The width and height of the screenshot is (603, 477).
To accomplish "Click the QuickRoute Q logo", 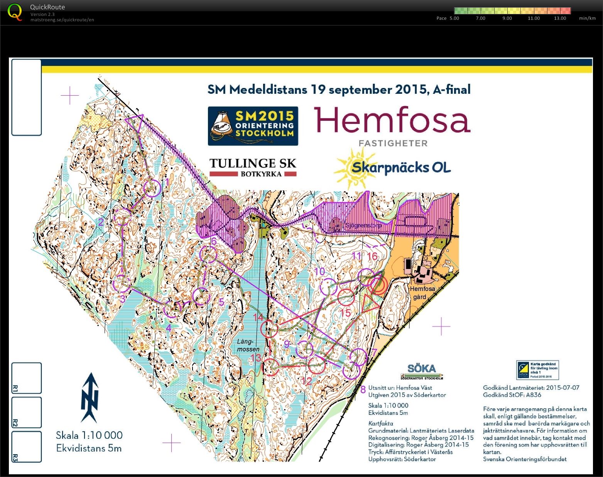I will 15,12.
